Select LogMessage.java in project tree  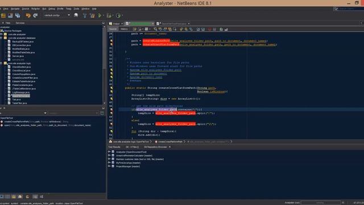click(21, 92)
